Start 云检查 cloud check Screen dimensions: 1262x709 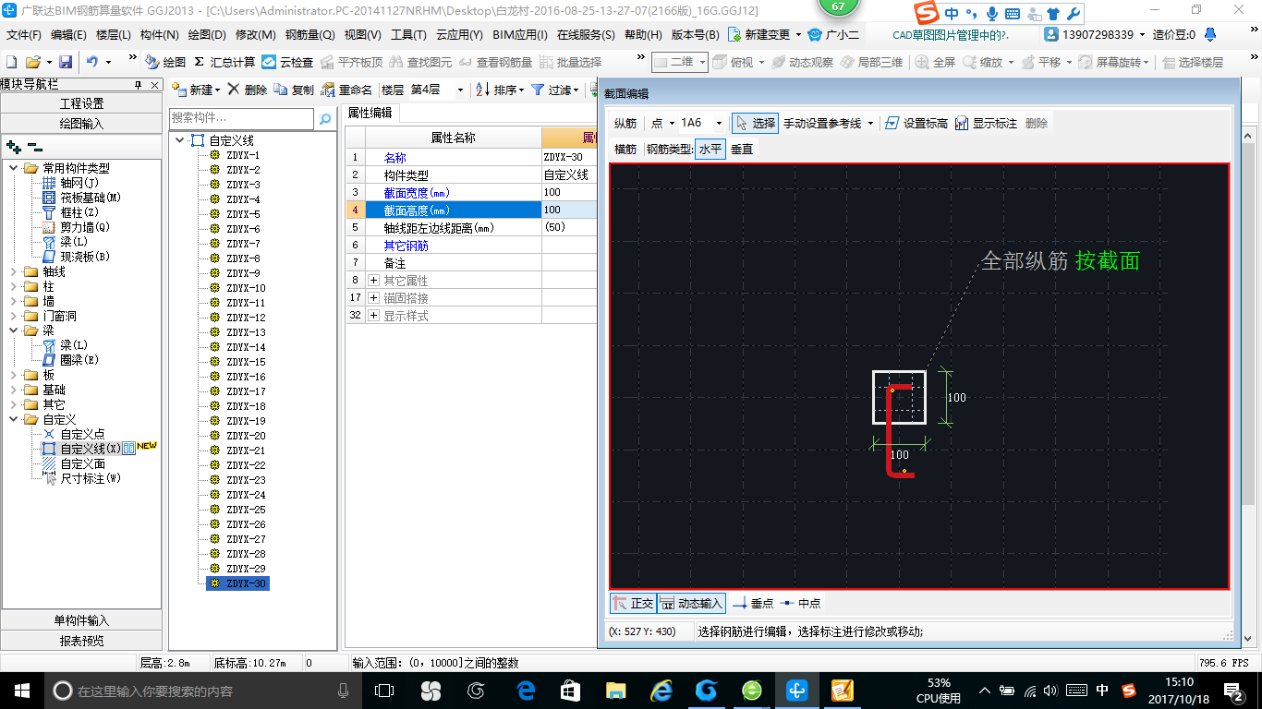click(287, 62)
